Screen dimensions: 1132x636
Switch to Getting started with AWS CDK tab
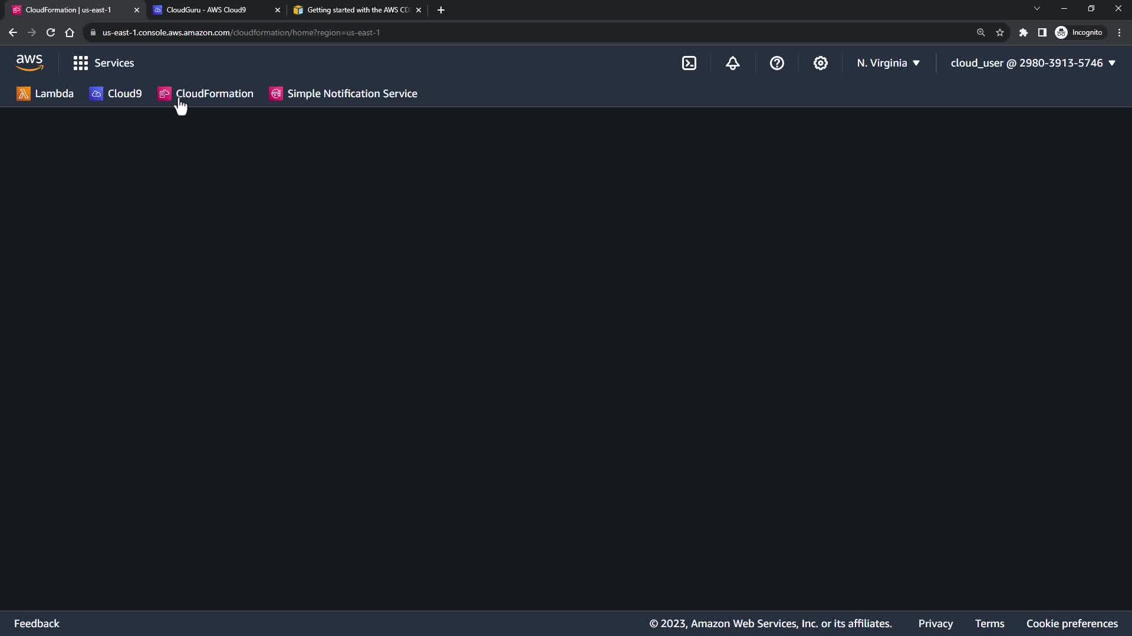pos(354,10)
